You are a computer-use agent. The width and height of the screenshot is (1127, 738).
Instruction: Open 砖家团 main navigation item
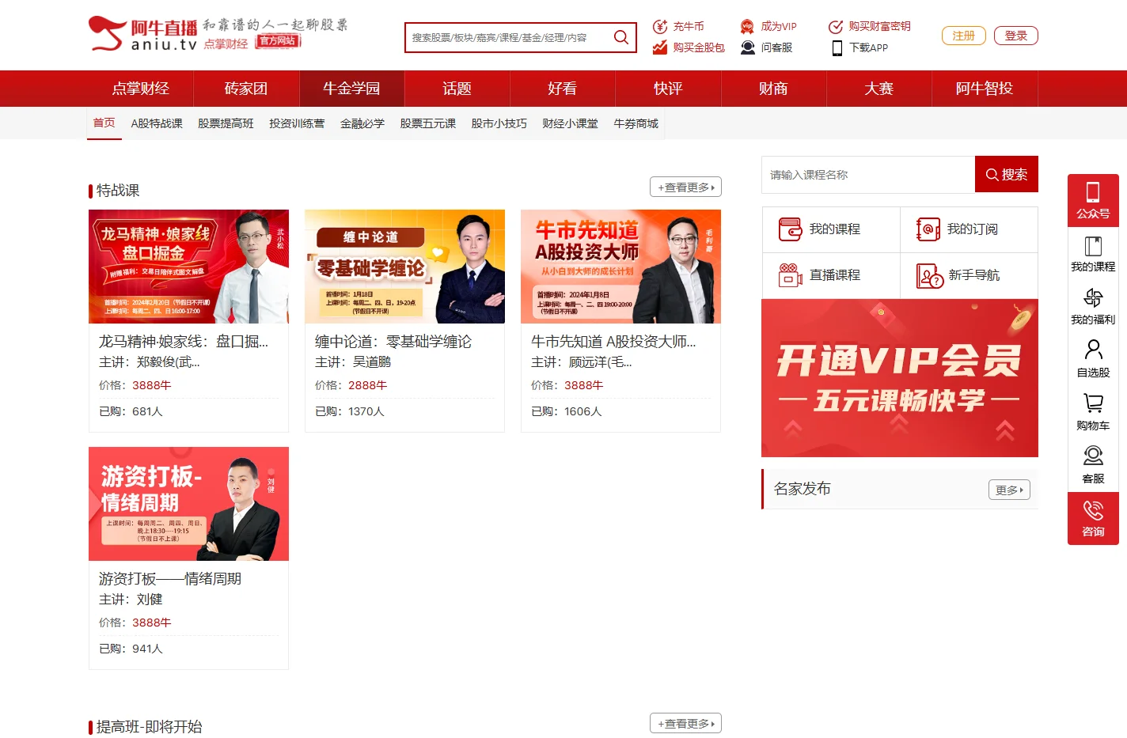tap(246, 89)
